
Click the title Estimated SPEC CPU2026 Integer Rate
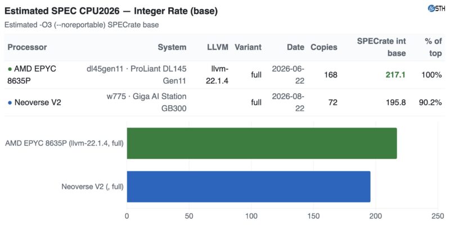[111, 11]
